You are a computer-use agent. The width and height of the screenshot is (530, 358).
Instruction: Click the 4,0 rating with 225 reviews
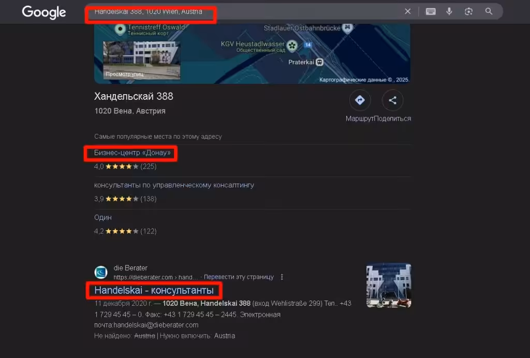[125, 167]
